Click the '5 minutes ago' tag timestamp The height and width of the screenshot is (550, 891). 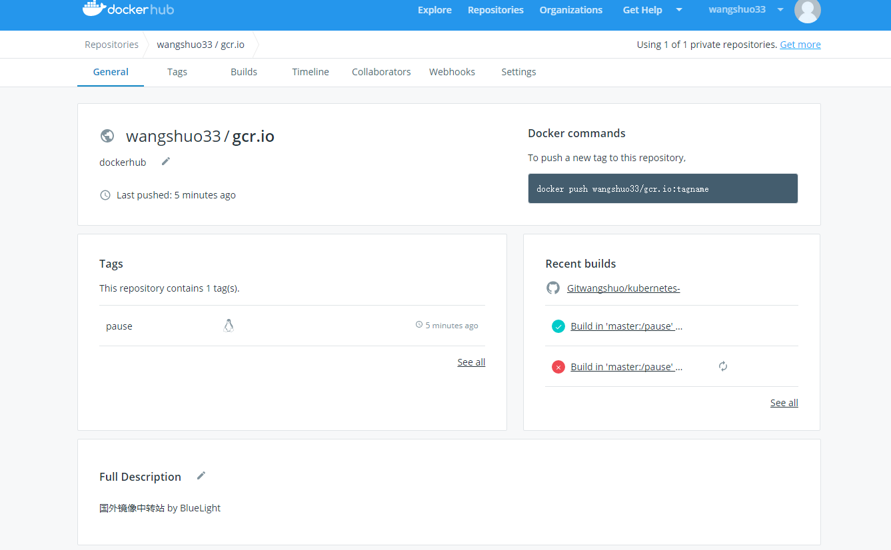pos(452,326)
